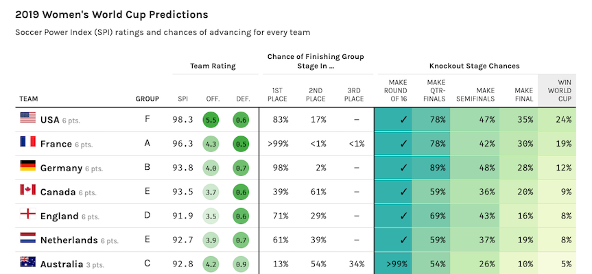The width and height of the screenshot is (592, 274).
Task: Click USA's round-of-16 checkmark
Action: point(403,120)
